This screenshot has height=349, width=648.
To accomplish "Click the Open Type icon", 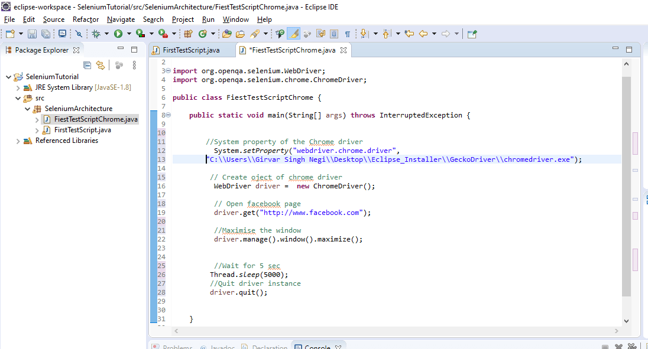I will click(x=226, y=34).
